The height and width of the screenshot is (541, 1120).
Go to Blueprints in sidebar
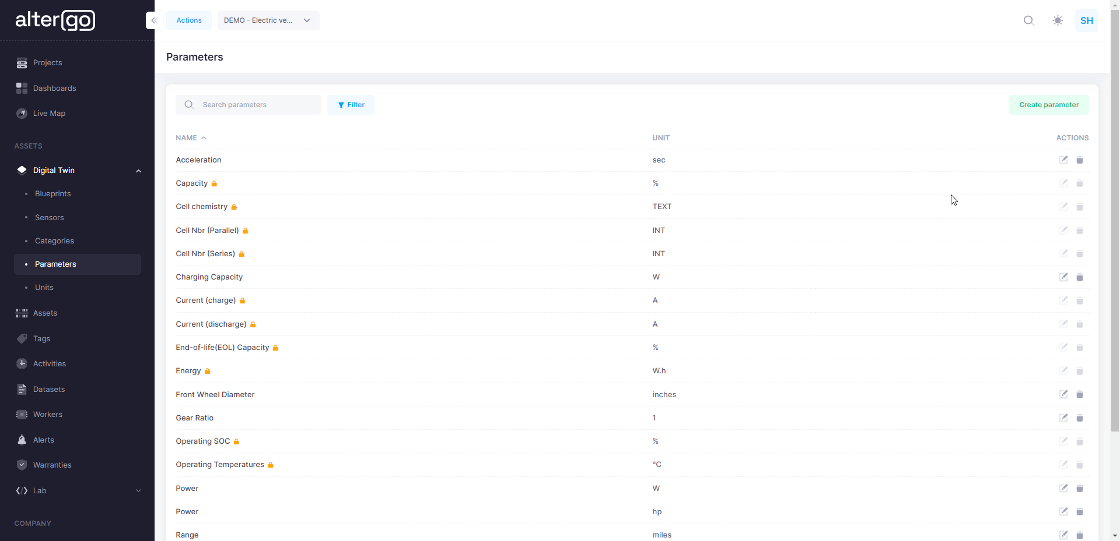point(52,194)
